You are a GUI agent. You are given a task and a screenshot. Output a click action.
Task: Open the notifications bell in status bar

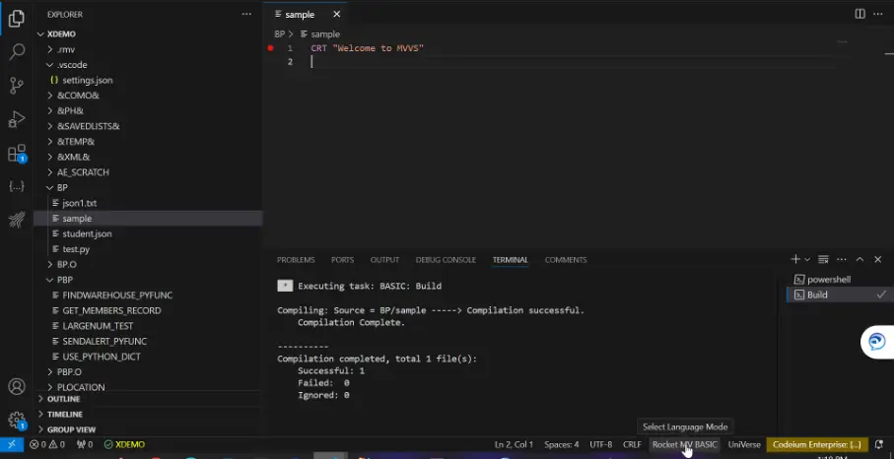tap(879, 444)
